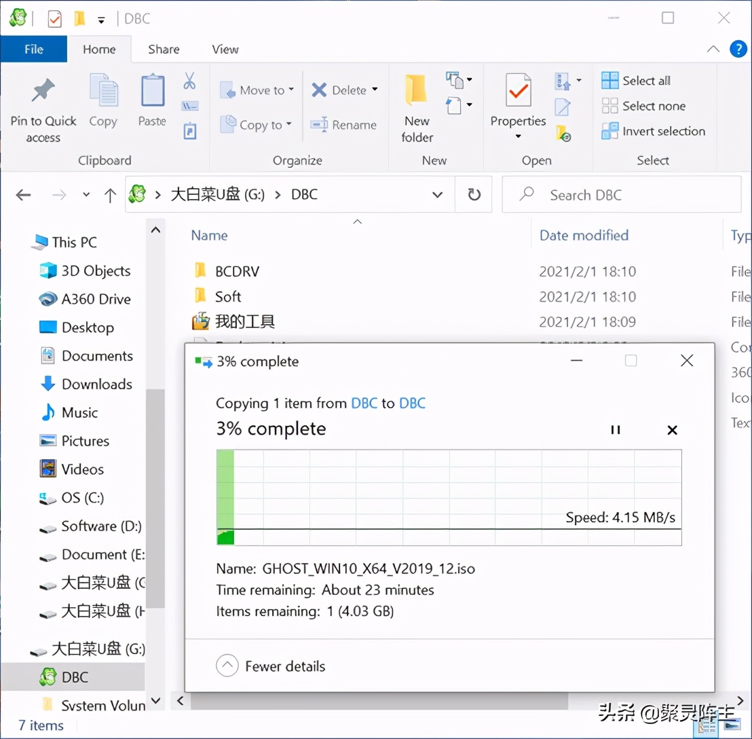Open the Delete dropdown arrow

(x=375, y=89)
